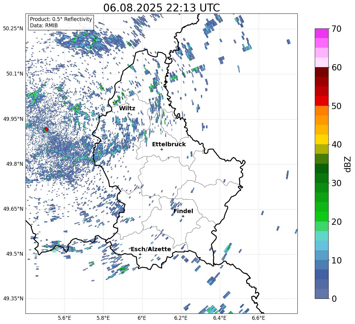Viewport: 355px width, 324px height.
Task: Click the dark maroon swatch below 60
Action: pyautogui.click(x=321, y=72)
